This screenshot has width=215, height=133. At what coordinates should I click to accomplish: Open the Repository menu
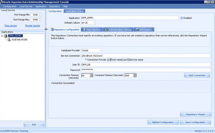(55, 6)
